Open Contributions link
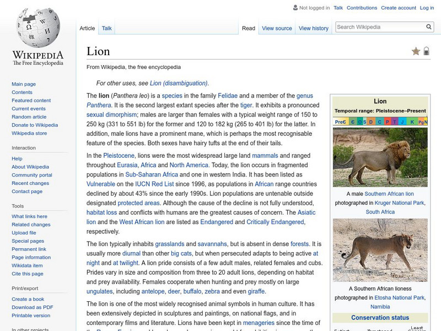This screenshot has width=441, height=331. tap(362, 8)
